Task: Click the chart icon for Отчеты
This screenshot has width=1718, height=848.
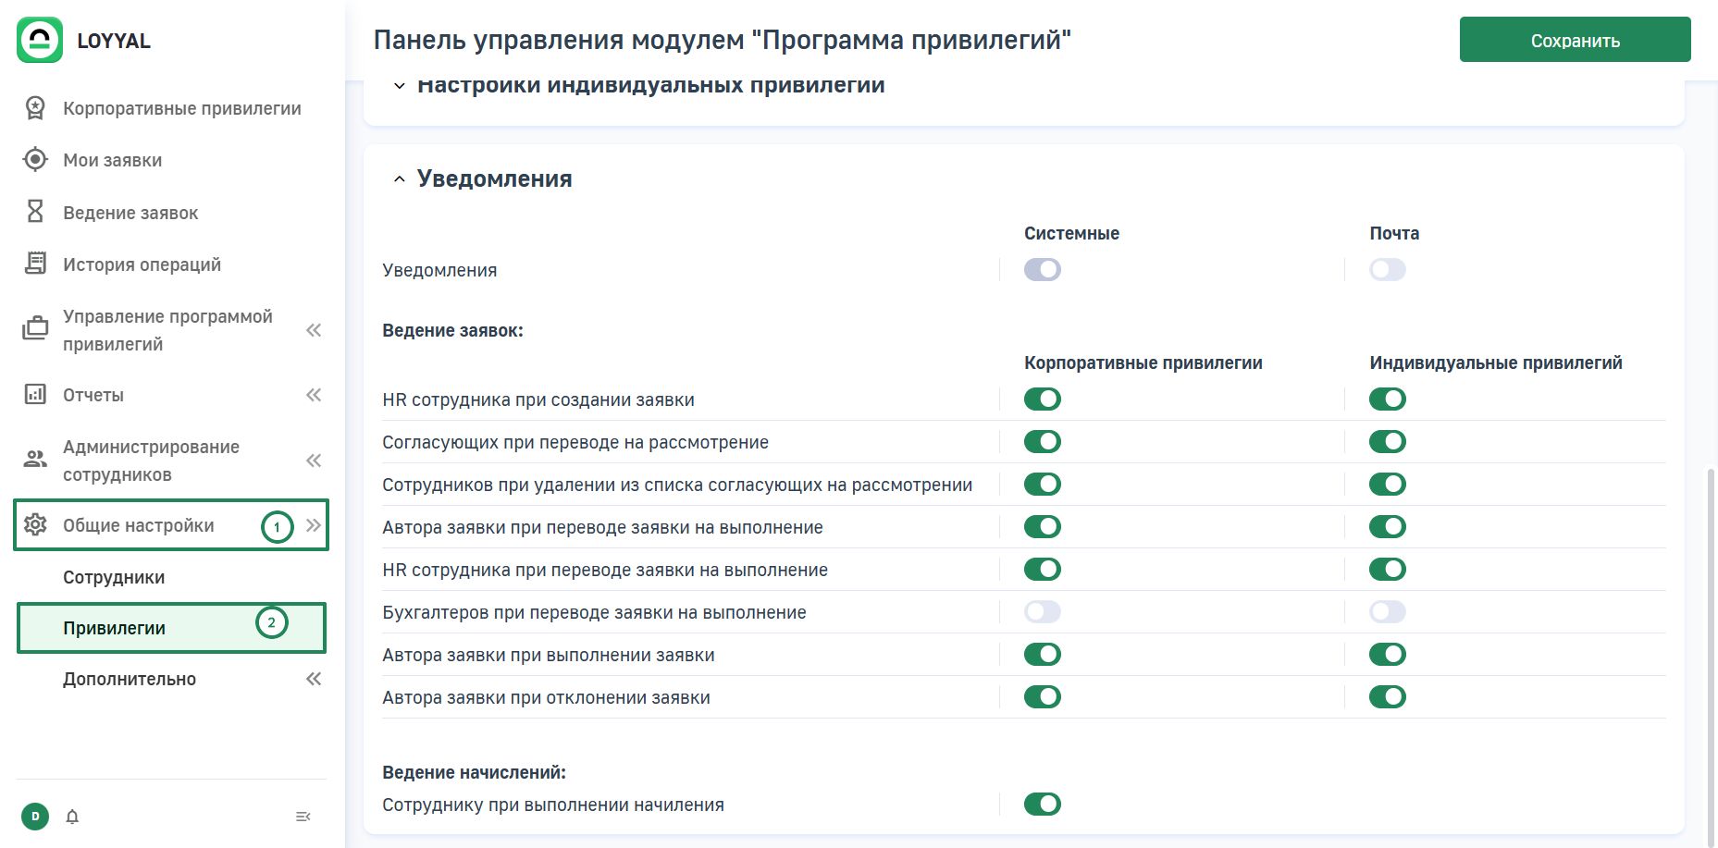Action: [35, 395]
